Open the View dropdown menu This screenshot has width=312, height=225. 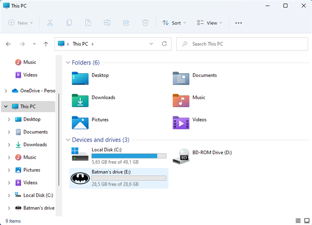pyautogui.click(x=209, y=23)
